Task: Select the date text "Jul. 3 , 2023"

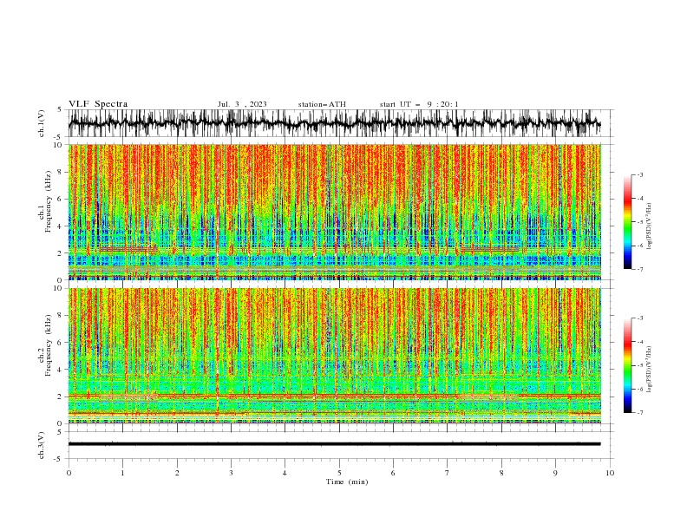Action: (242, 104)
